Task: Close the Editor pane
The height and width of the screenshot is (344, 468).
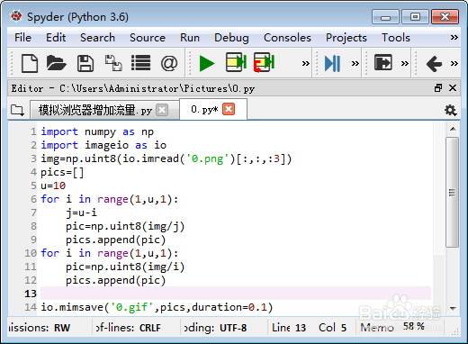Action: tap(453, 88)
